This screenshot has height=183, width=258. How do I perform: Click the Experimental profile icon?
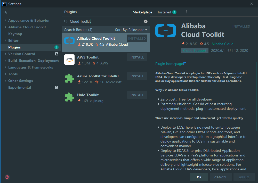point(57,87)
